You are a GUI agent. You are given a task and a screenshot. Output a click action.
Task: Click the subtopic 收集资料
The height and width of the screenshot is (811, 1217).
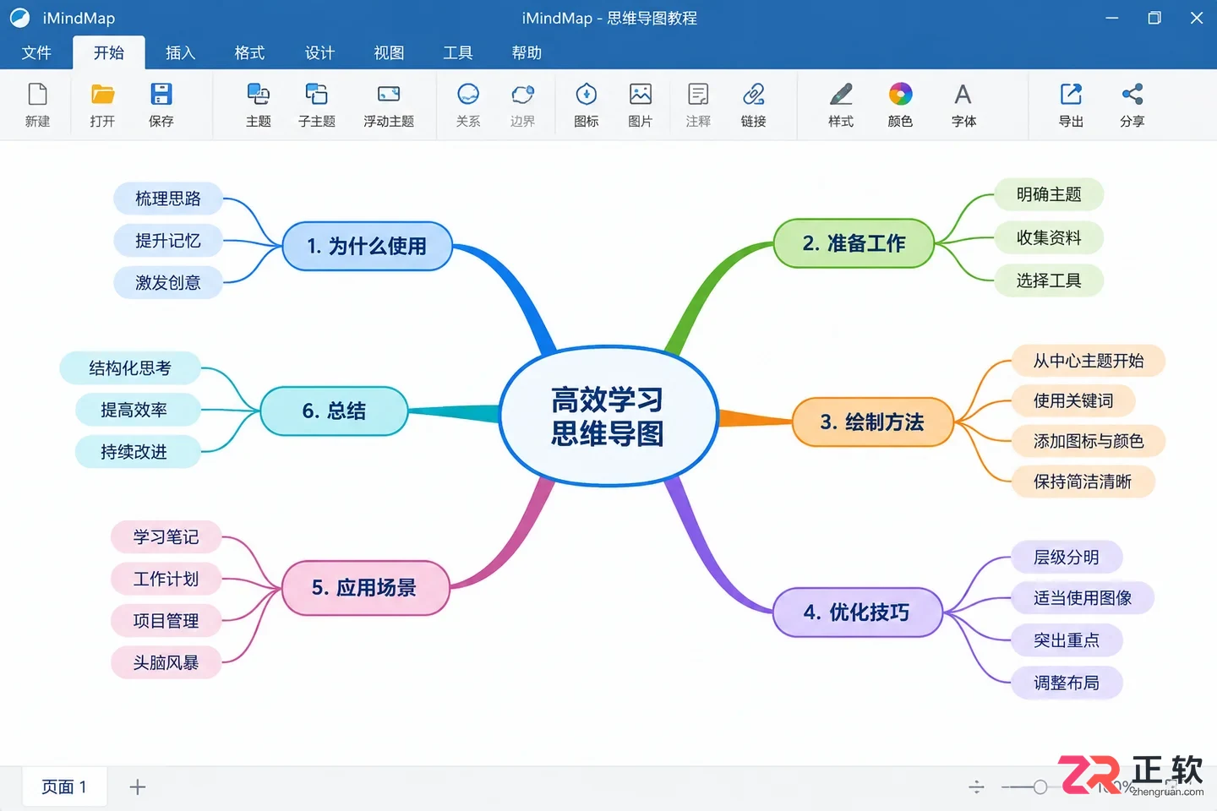(x=1049, y=237)
